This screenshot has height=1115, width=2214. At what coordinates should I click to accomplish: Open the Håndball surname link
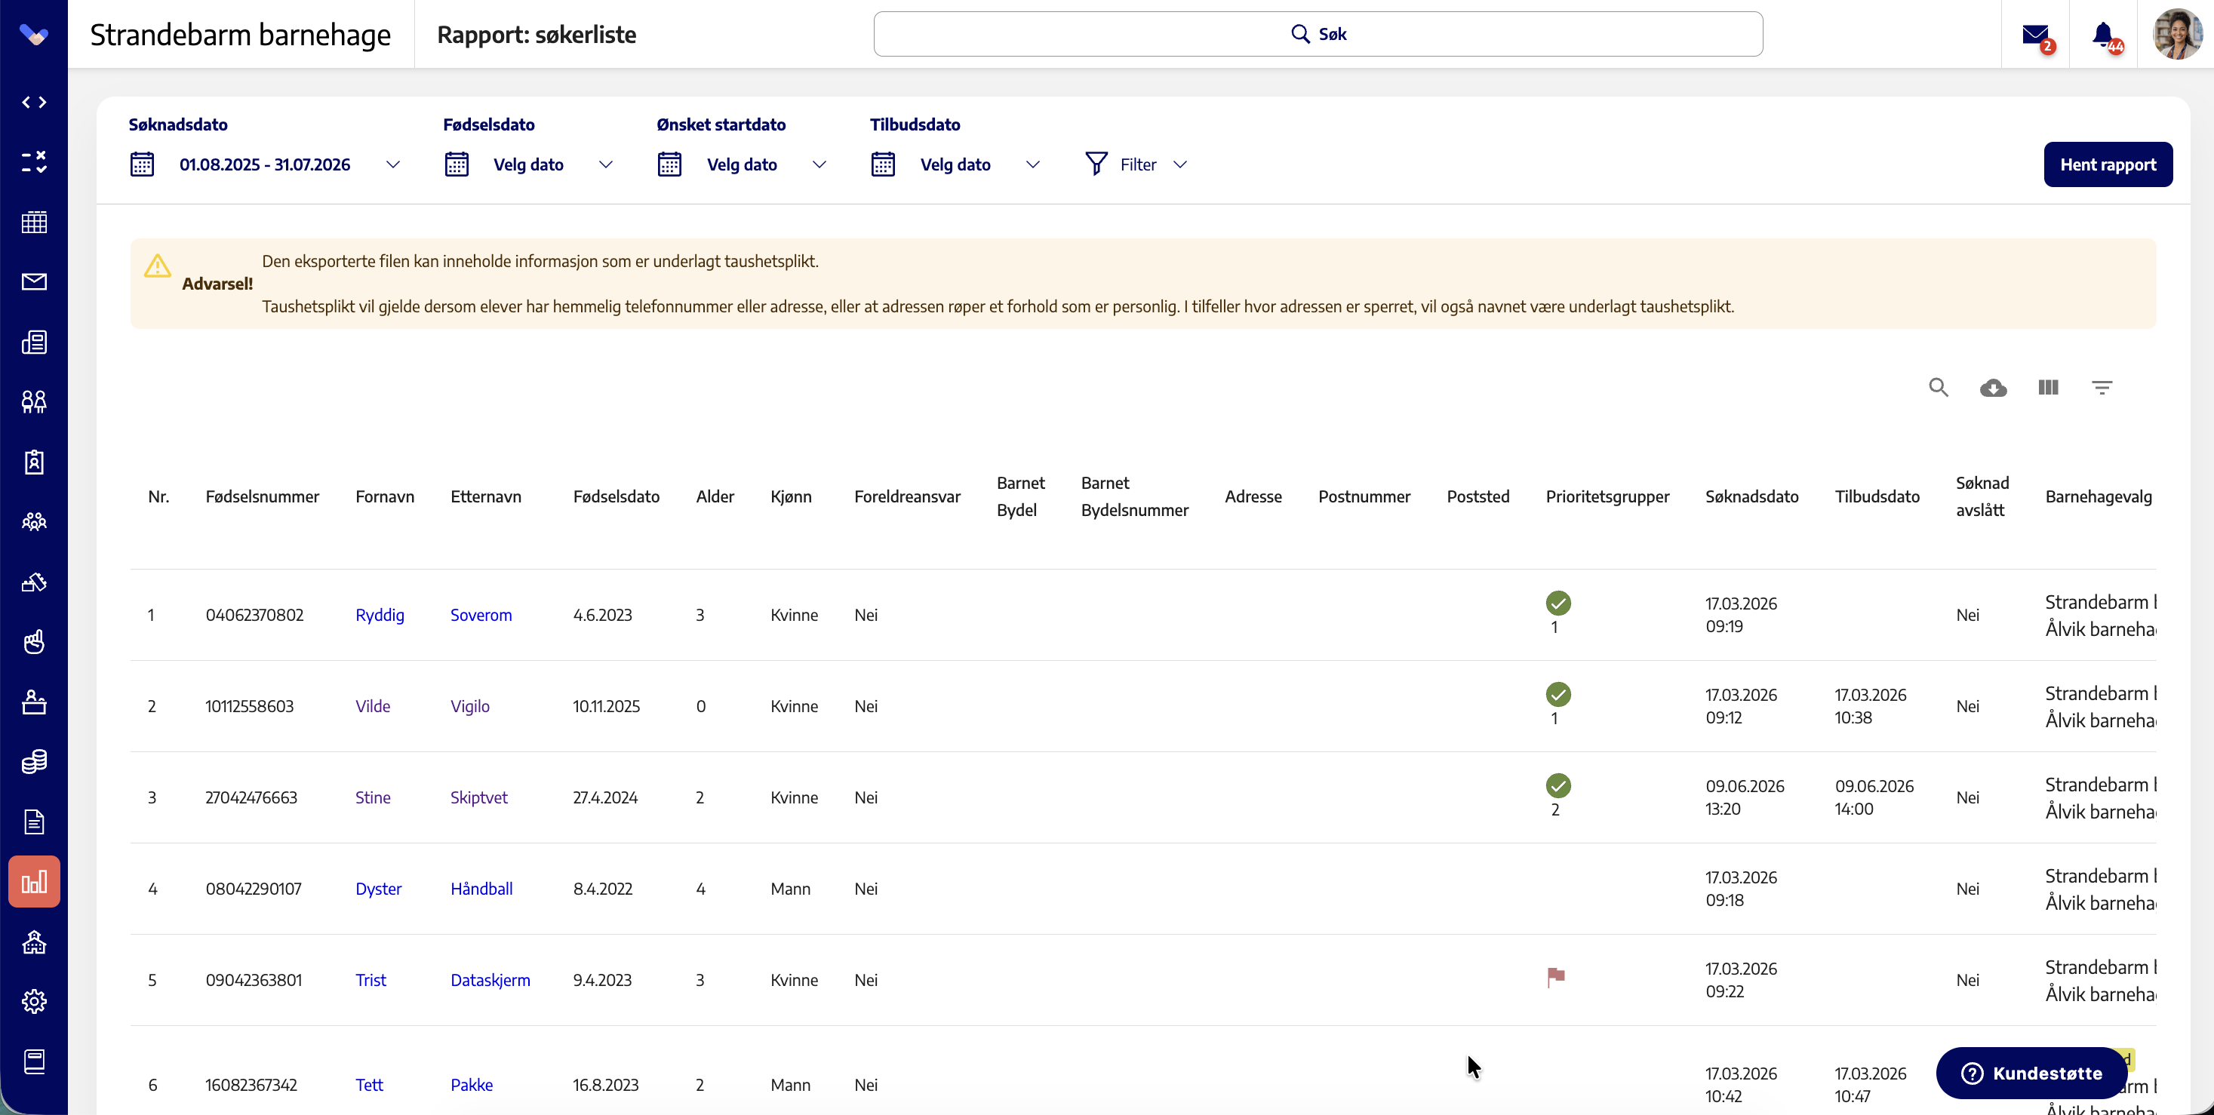click(x=481, y=888)
